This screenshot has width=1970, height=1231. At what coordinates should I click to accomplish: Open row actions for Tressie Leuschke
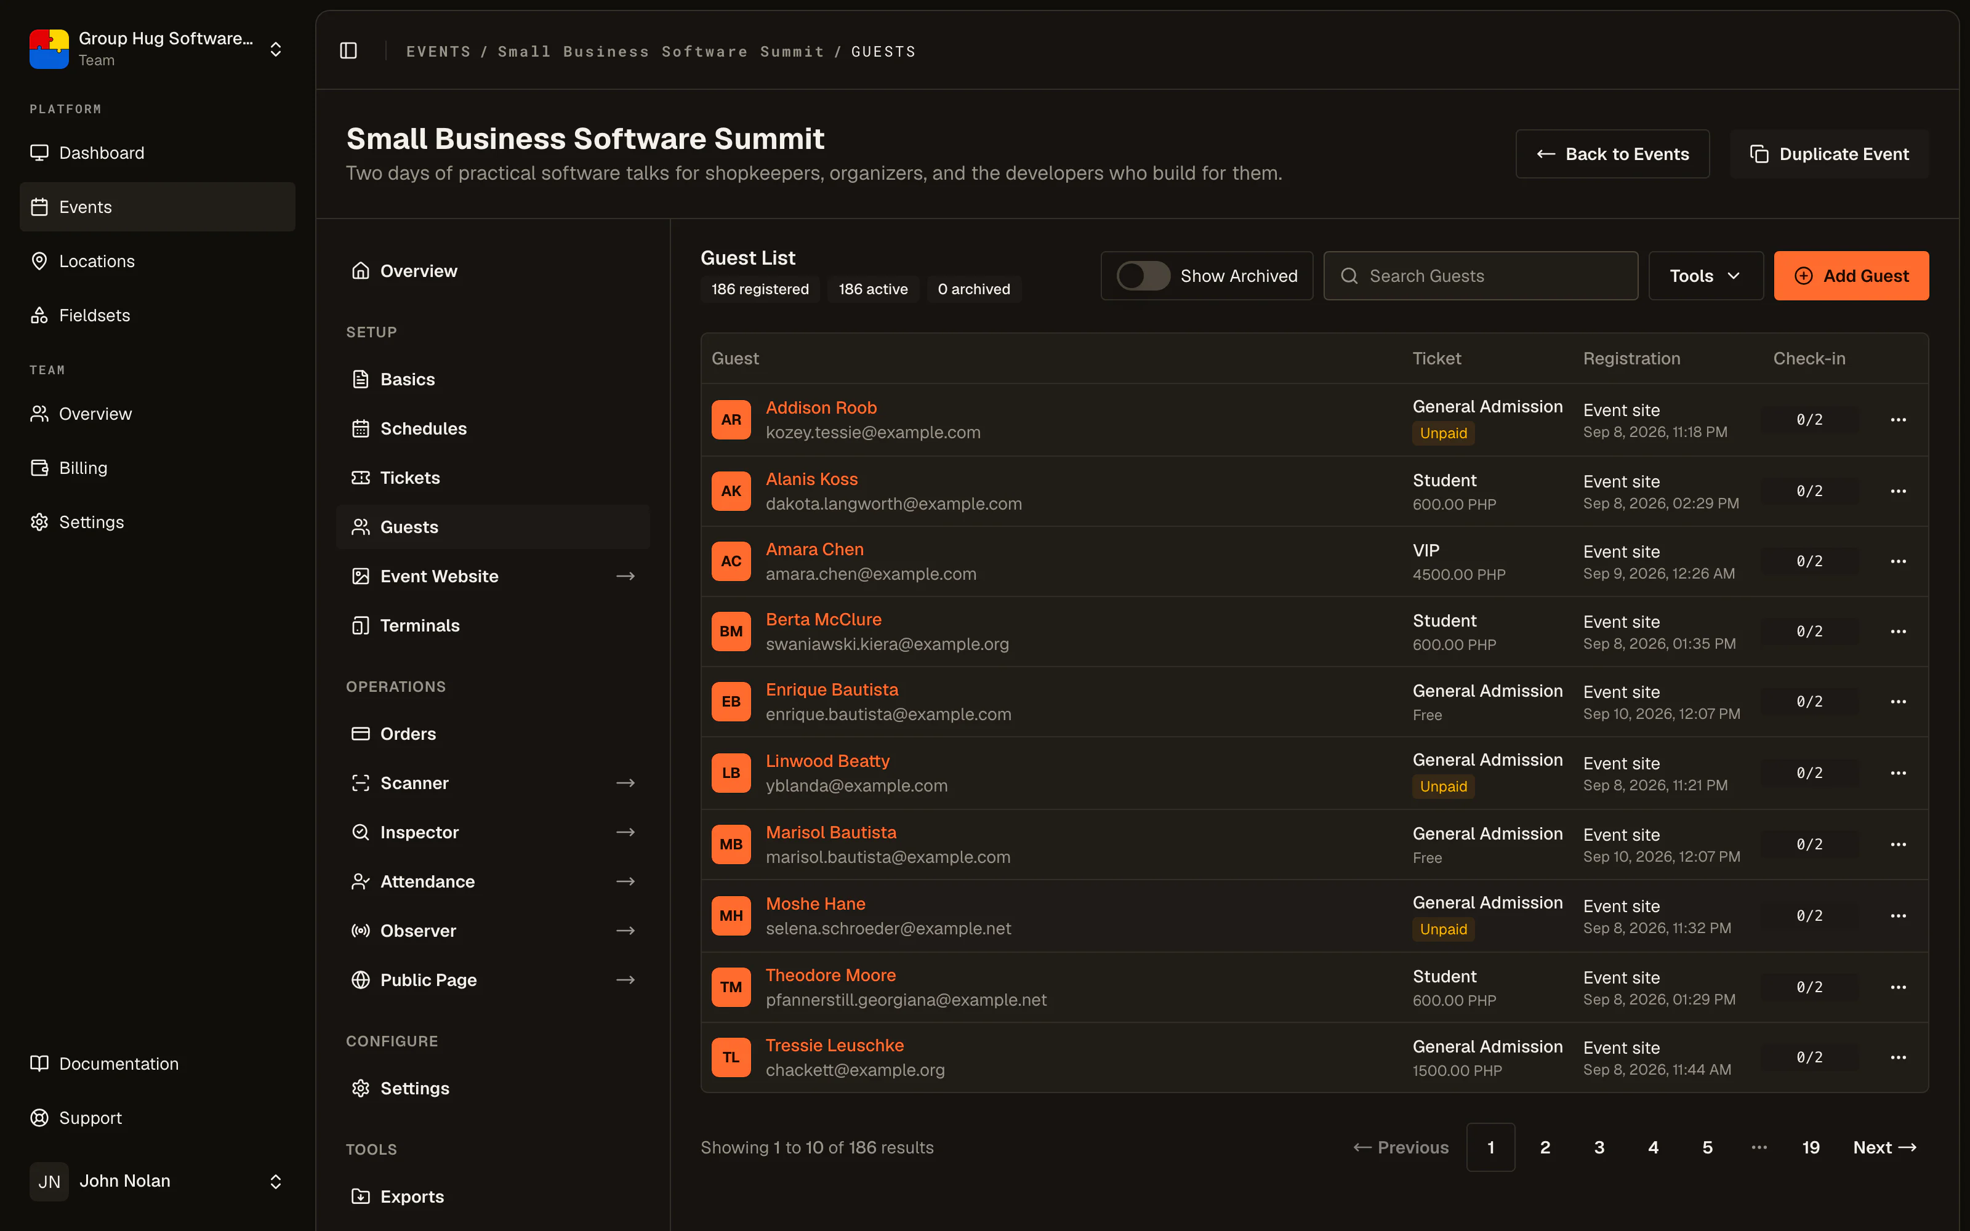click(1899, 1057)
